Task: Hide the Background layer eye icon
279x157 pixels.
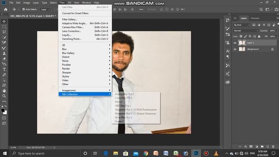Action: [235, 49]
